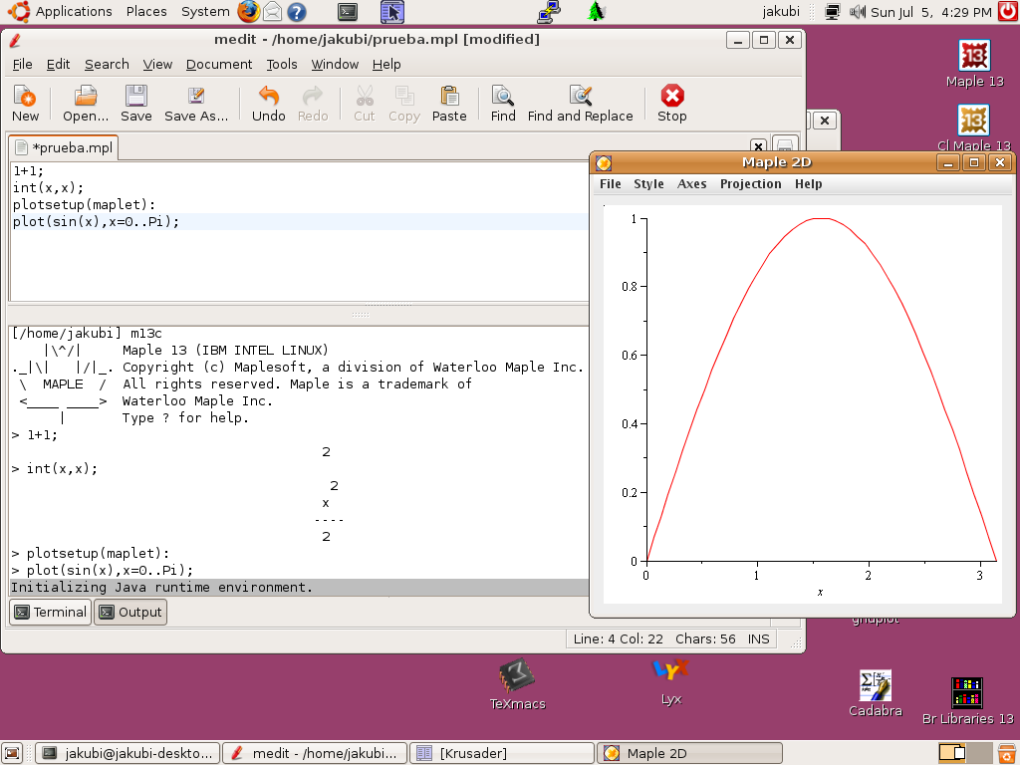Open the Find and Replace toolbar tool

coord(581,104)
